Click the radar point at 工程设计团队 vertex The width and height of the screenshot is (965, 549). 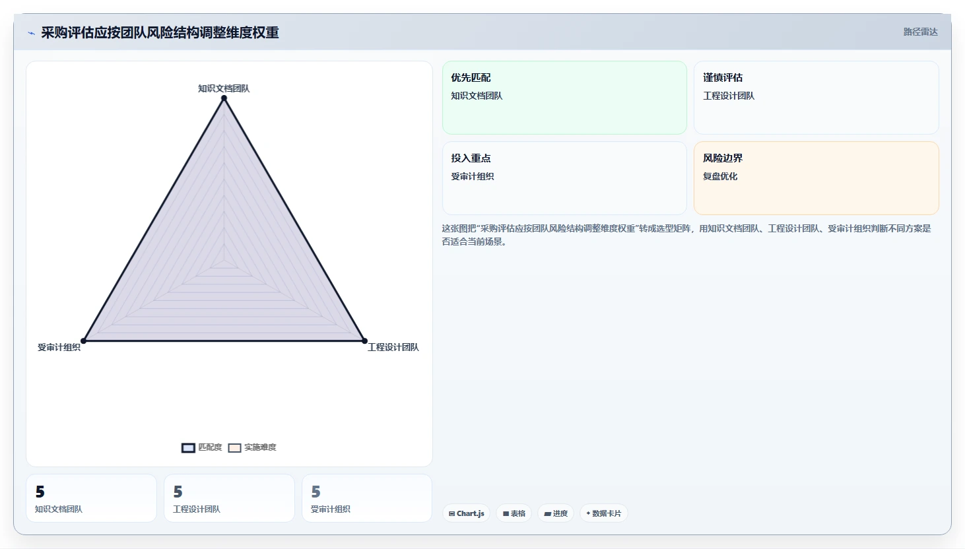(x=364, y=341)
